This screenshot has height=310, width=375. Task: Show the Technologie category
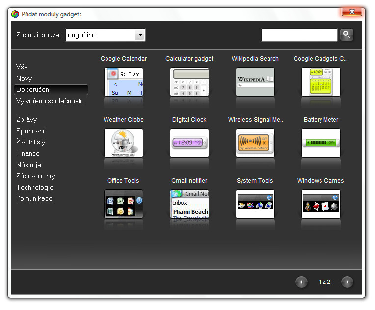[35, 188]
